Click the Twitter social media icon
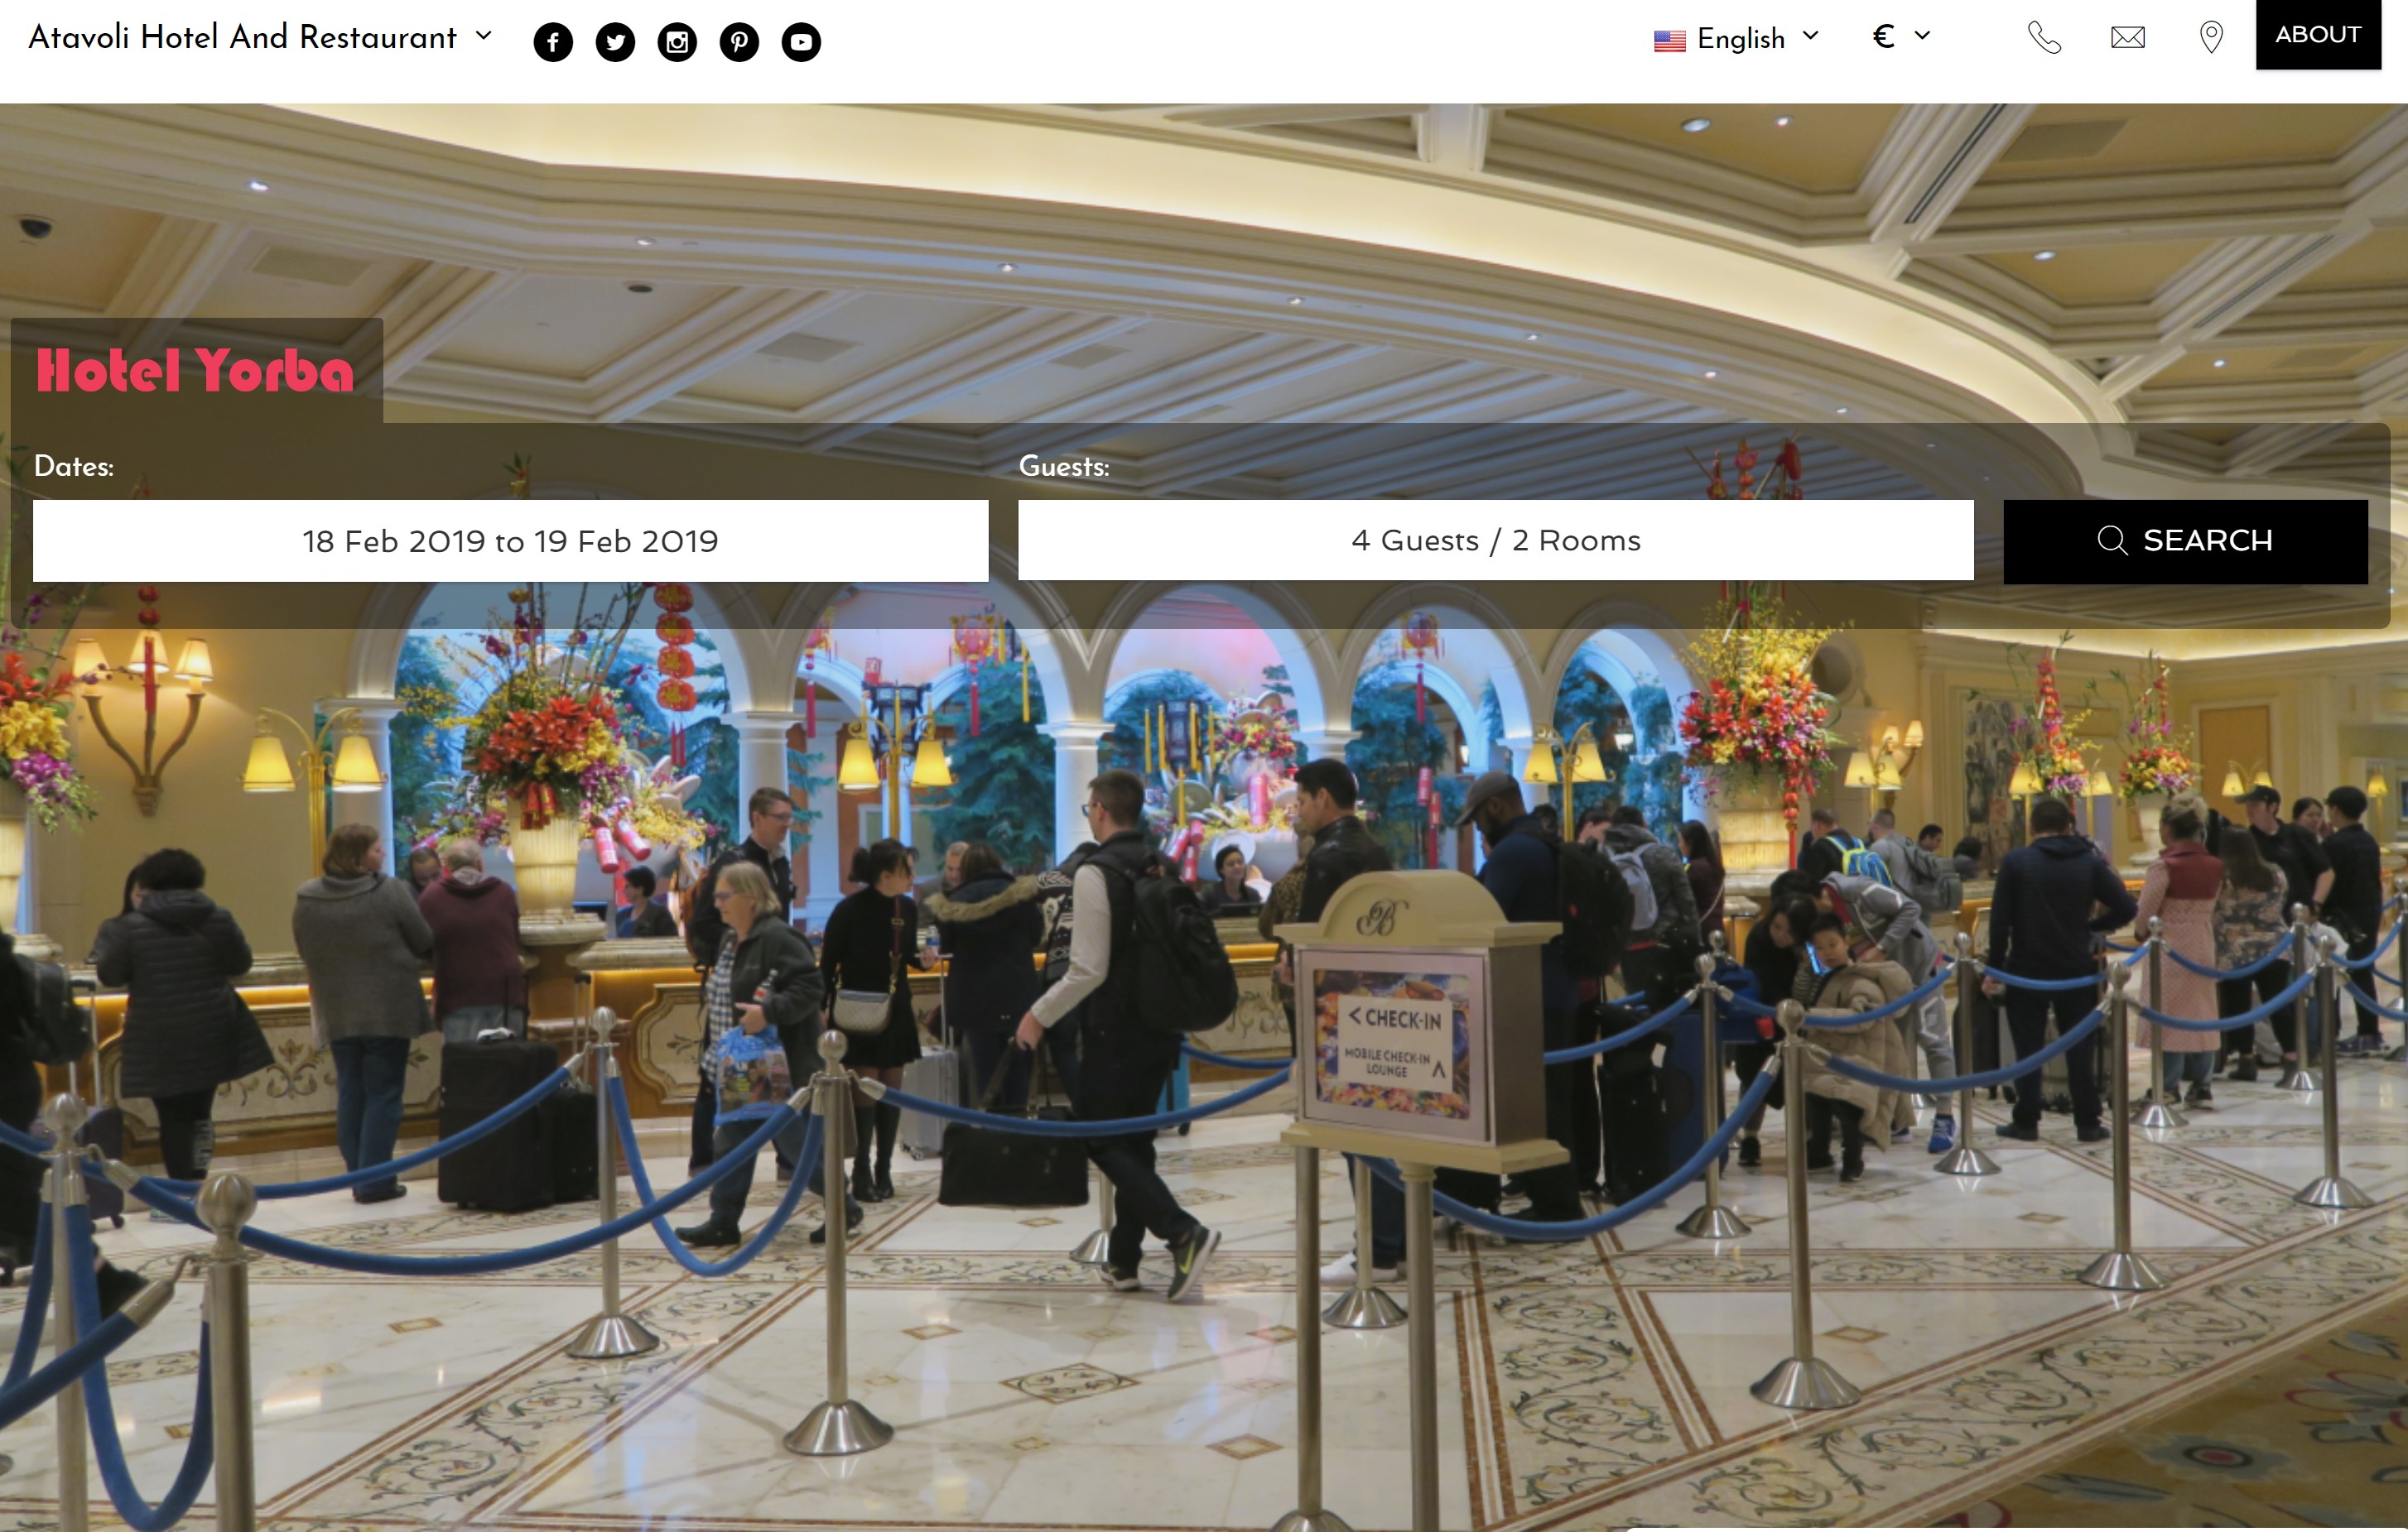The image size is (2408, 1532). point(616,41)
